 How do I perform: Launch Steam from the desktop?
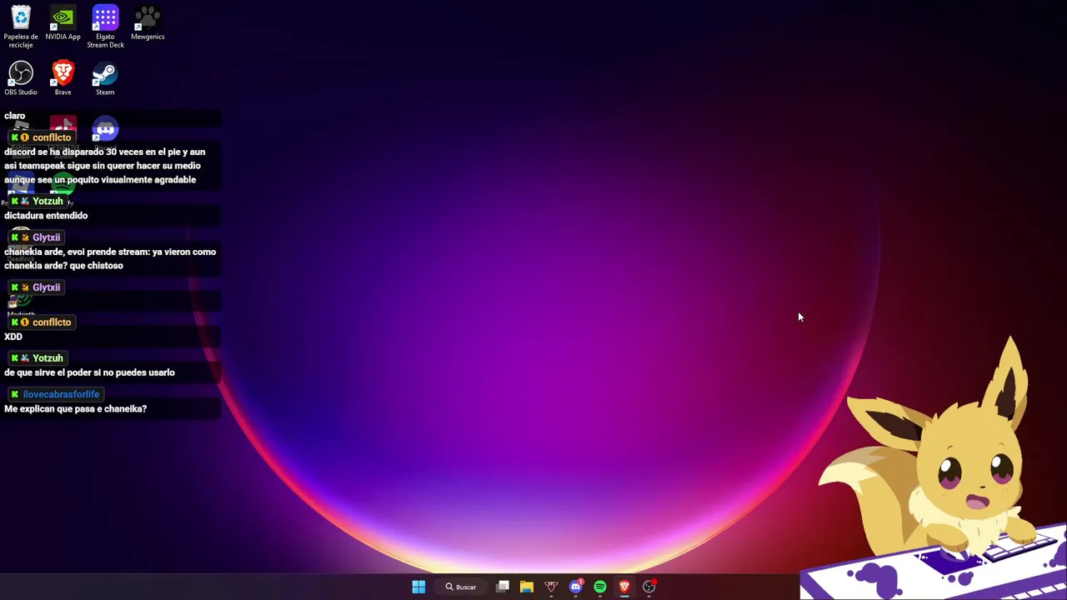click(105, 78)
